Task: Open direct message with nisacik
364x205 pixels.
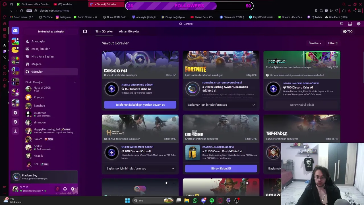Action: [x=51, y=156]
